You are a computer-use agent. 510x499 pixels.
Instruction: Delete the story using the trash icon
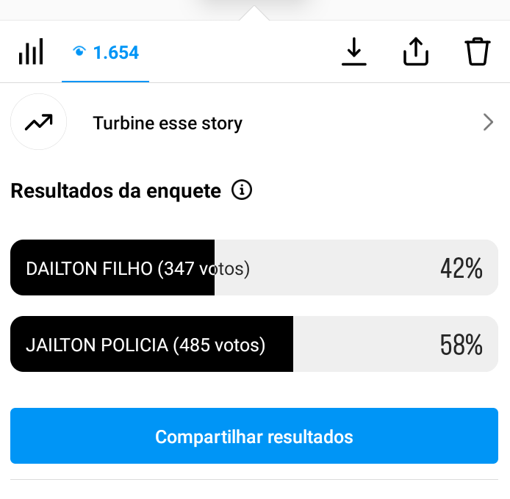tap(478, 52)
